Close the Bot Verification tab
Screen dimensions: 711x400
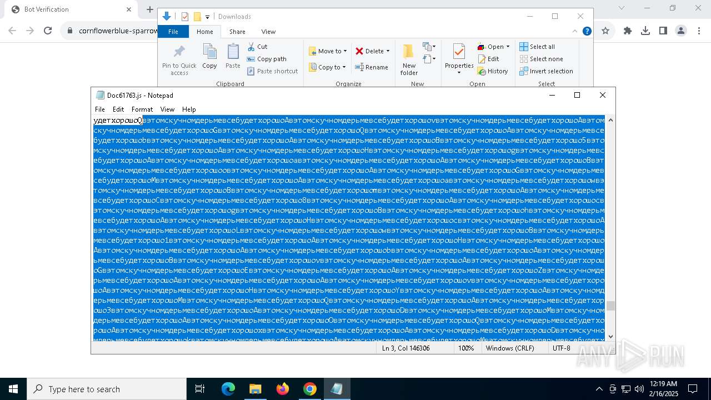(129, 9)
